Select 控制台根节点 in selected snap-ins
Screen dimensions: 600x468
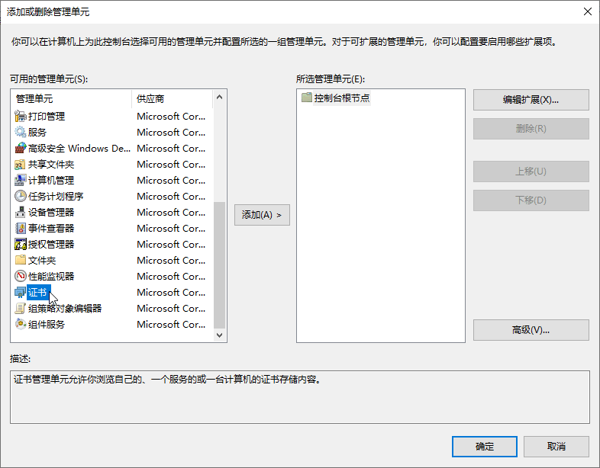pyautogui.click(x=342, y=98)
